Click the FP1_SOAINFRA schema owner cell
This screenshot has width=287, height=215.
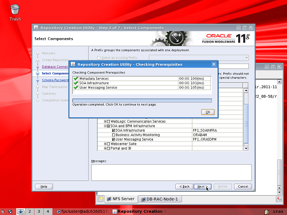click(217, 130)
